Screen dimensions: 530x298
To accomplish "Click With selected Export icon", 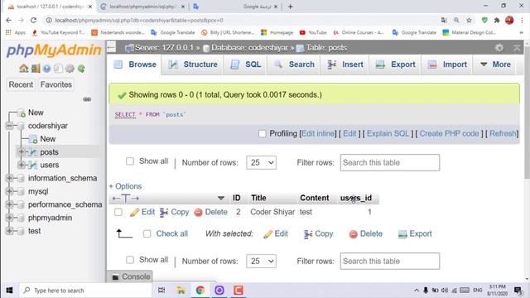I will 402,233.
